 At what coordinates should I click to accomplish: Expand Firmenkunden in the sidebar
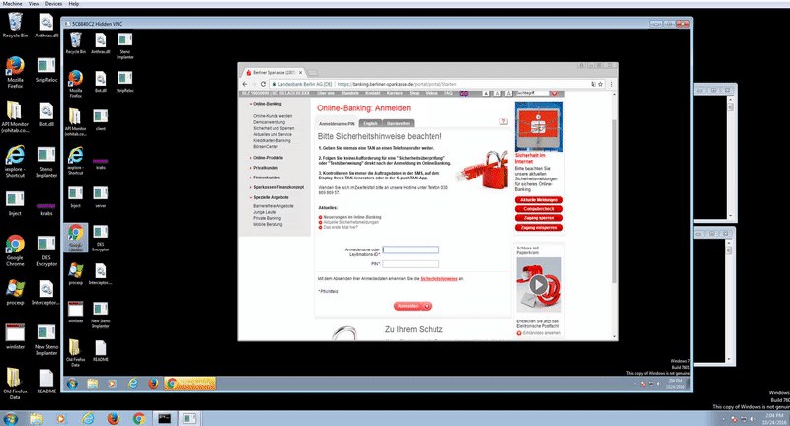coord(266,177)
